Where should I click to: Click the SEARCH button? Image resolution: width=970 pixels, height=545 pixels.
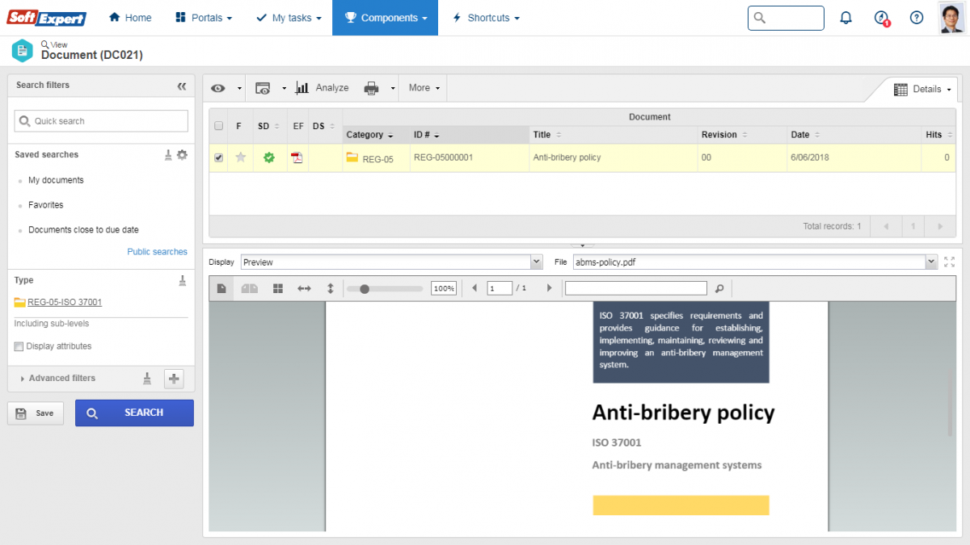click(134, 413)
